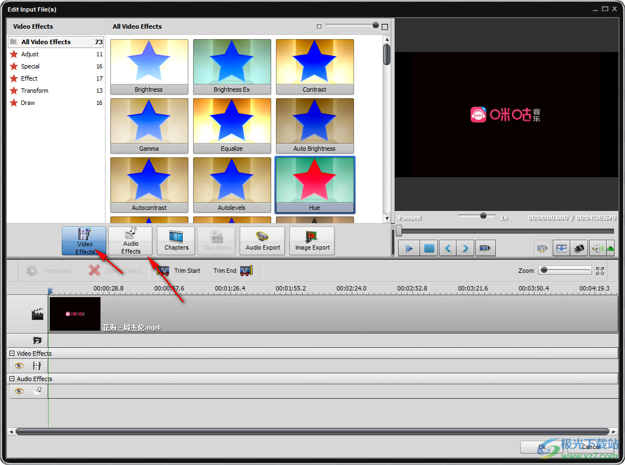Click timeline right scroll arrow
The width and height of the screenshot is (625, 465).
point(614,431)
